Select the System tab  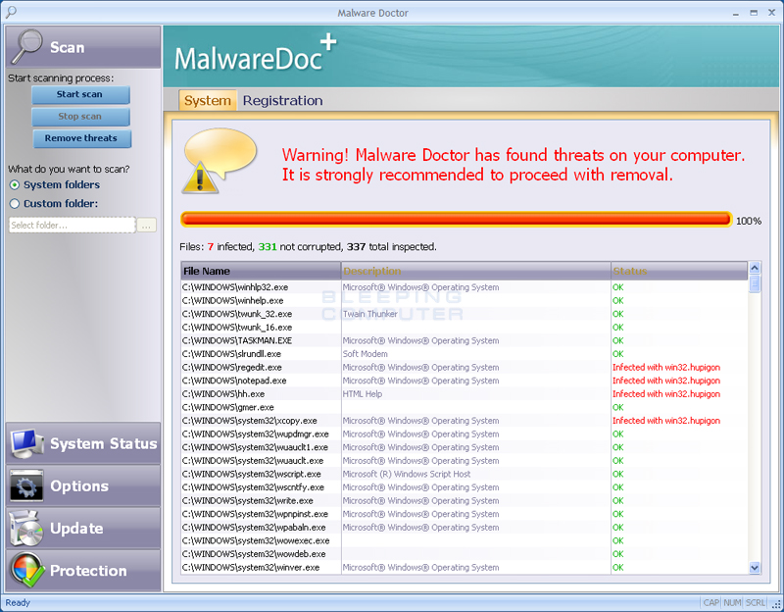(x=208, y=101)
